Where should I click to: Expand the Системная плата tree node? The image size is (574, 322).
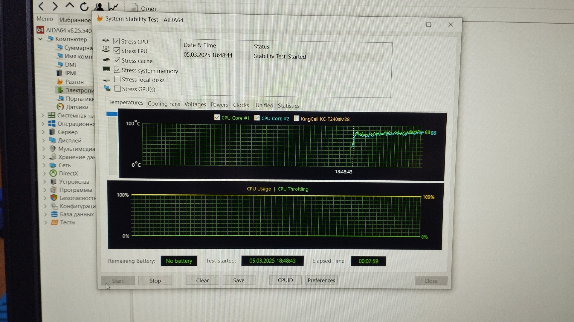43,115
